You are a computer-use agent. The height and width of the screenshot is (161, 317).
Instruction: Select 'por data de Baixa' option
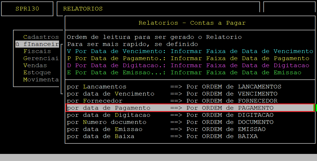point(101,136)
